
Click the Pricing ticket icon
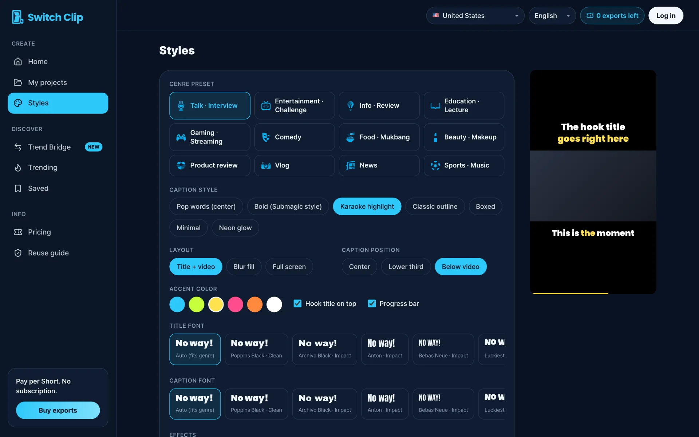click(x=18, y=232)
